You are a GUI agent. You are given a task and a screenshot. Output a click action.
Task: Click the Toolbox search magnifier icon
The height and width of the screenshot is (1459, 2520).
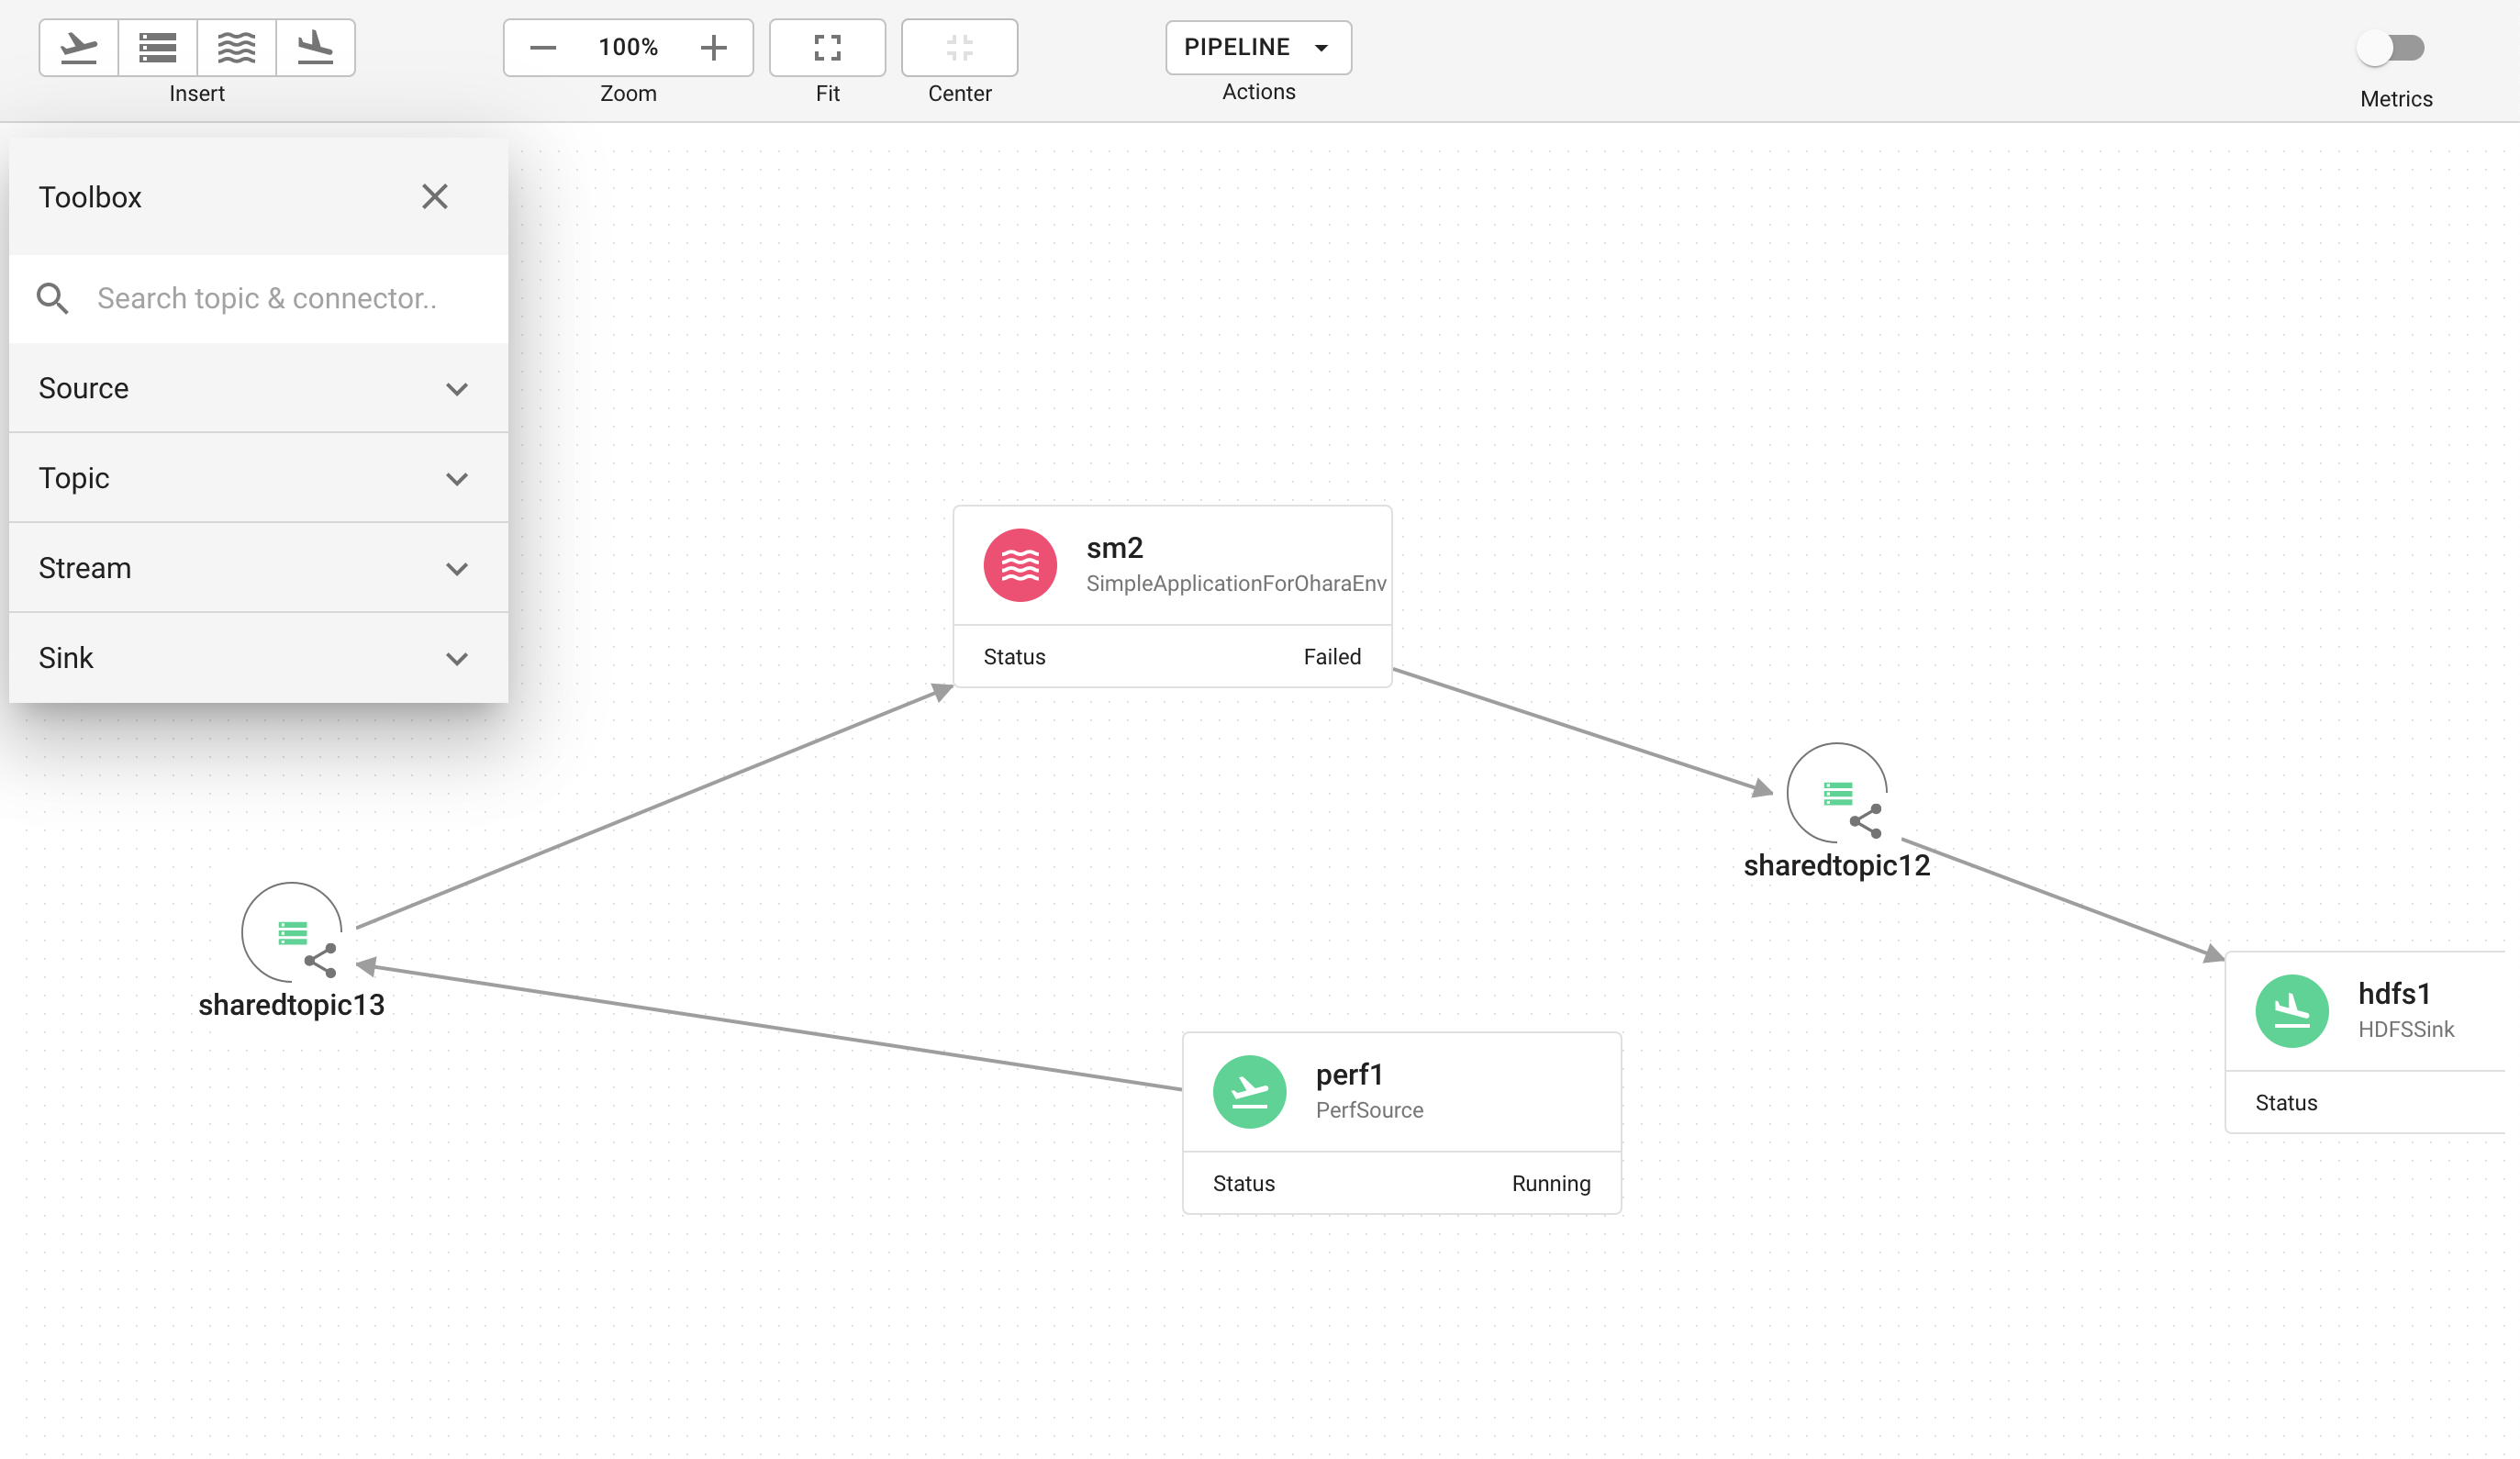[x=53, y=298]
